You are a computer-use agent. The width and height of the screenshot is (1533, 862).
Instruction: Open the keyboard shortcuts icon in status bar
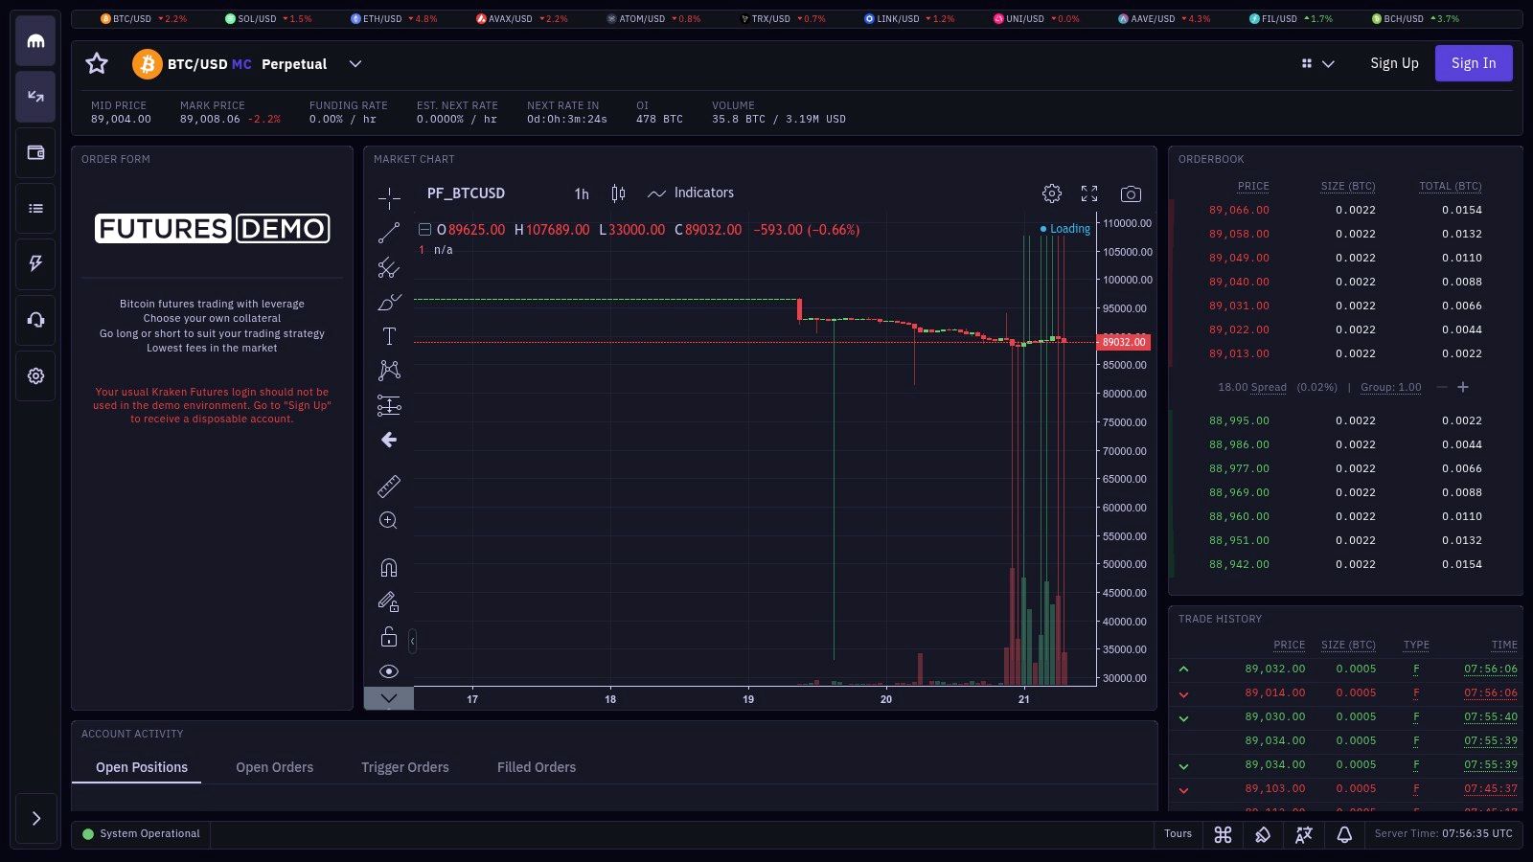pos(1223,834)
